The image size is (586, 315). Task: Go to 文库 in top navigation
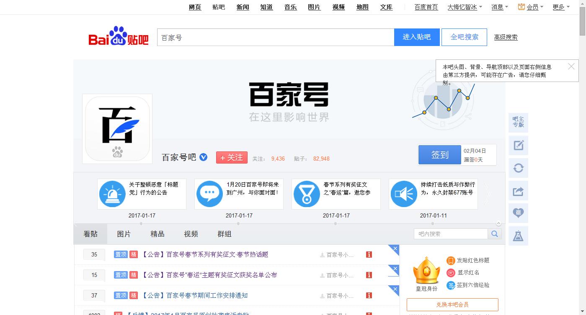(x=386, y=7)
